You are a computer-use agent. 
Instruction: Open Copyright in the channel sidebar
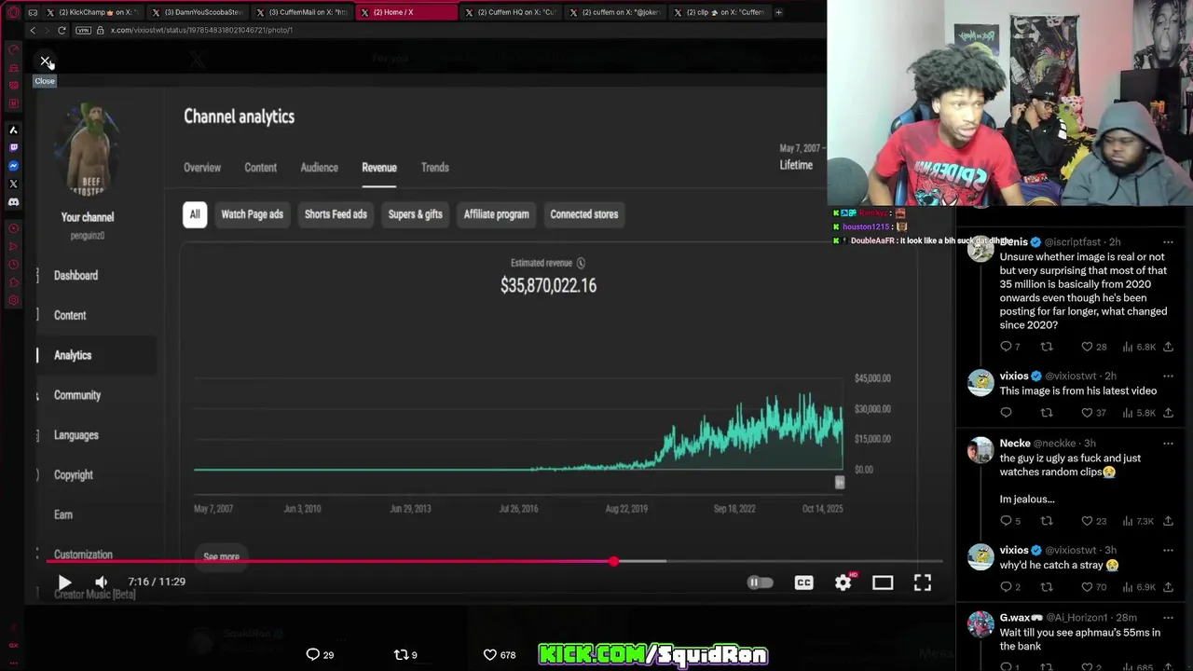(74, 475)
